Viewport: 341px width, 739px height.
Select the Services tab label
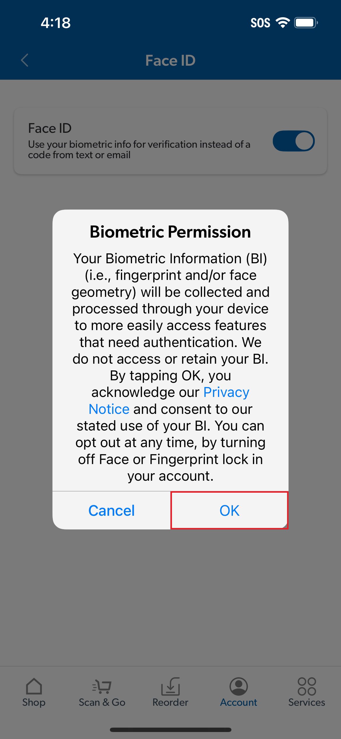coord(307,702)
